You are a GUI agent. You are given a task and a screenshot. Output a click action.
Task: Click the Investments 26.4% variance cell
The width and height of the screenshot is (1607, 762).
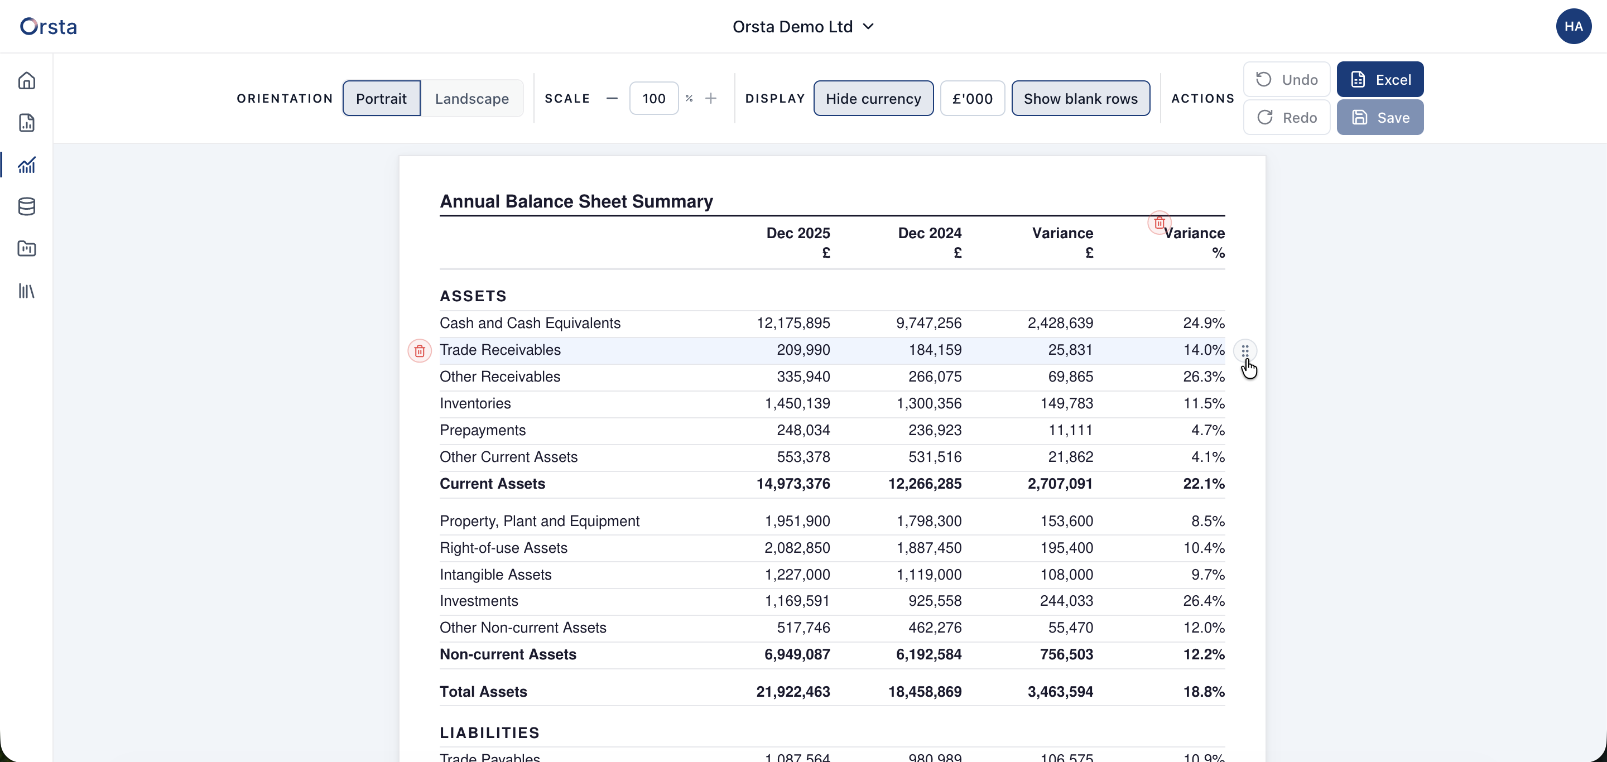click(x=1204, y=601)
